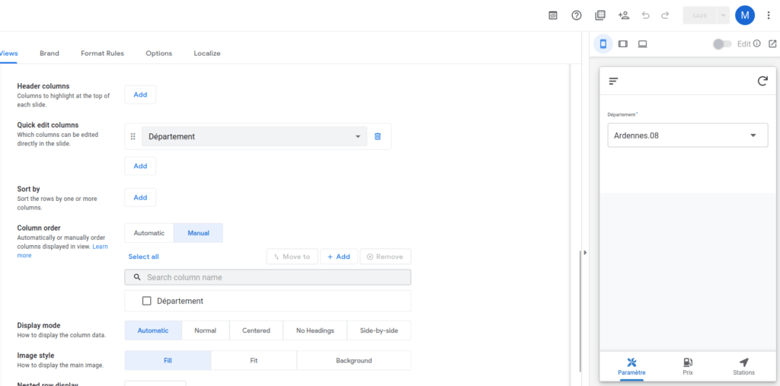Image resolution: width=780 pixels, height=386 pixels.
Task: Add a Sort by column
Action: pos(140,197)
